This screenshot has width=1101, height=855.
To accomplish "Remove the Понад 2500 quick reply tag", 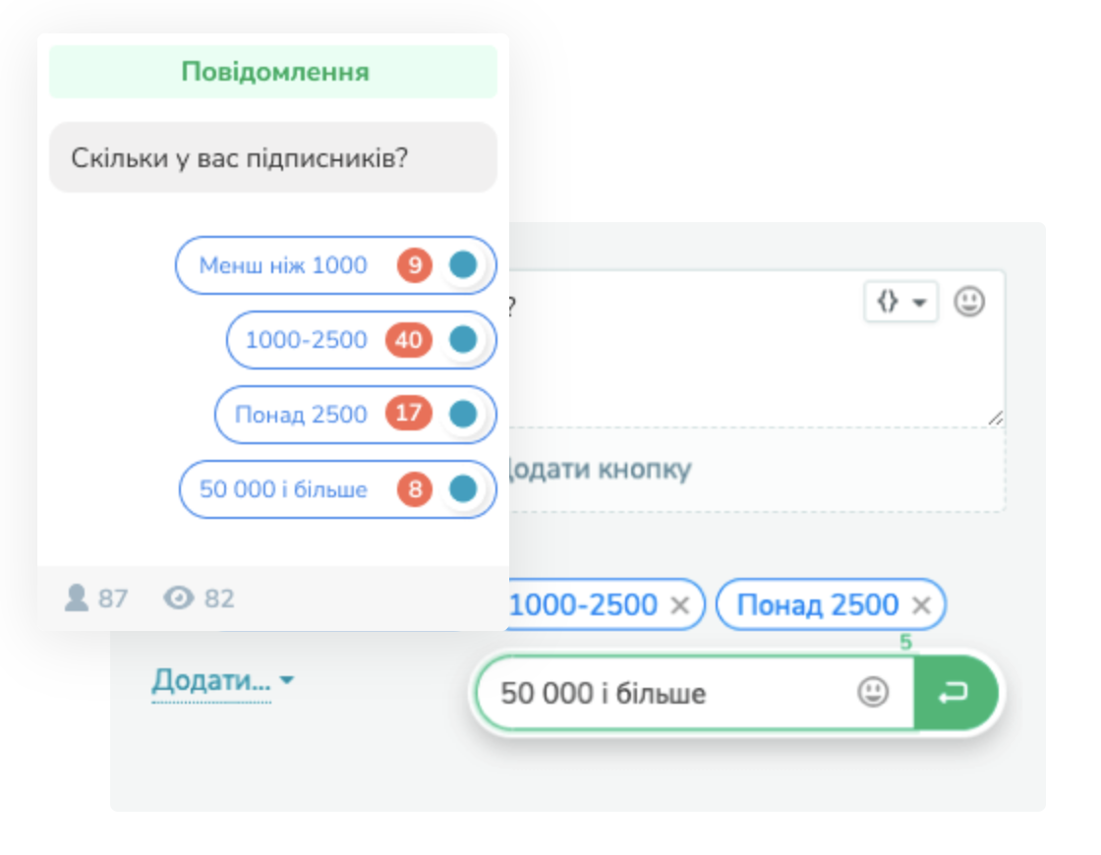I will (x=921, y=605).
